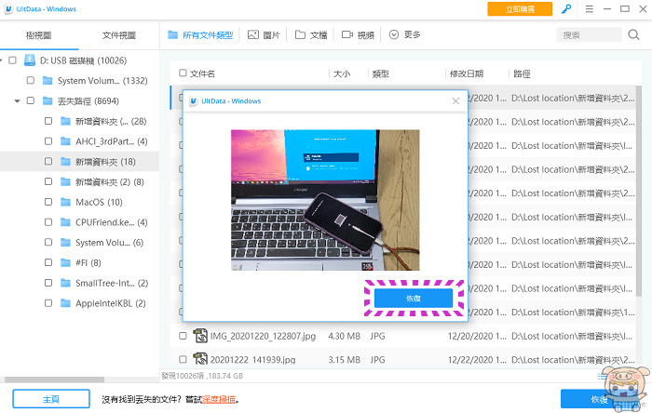The image size is (652, 413).
Task: Select the 視頻 filter tab
Action: [x=358, y=34]
